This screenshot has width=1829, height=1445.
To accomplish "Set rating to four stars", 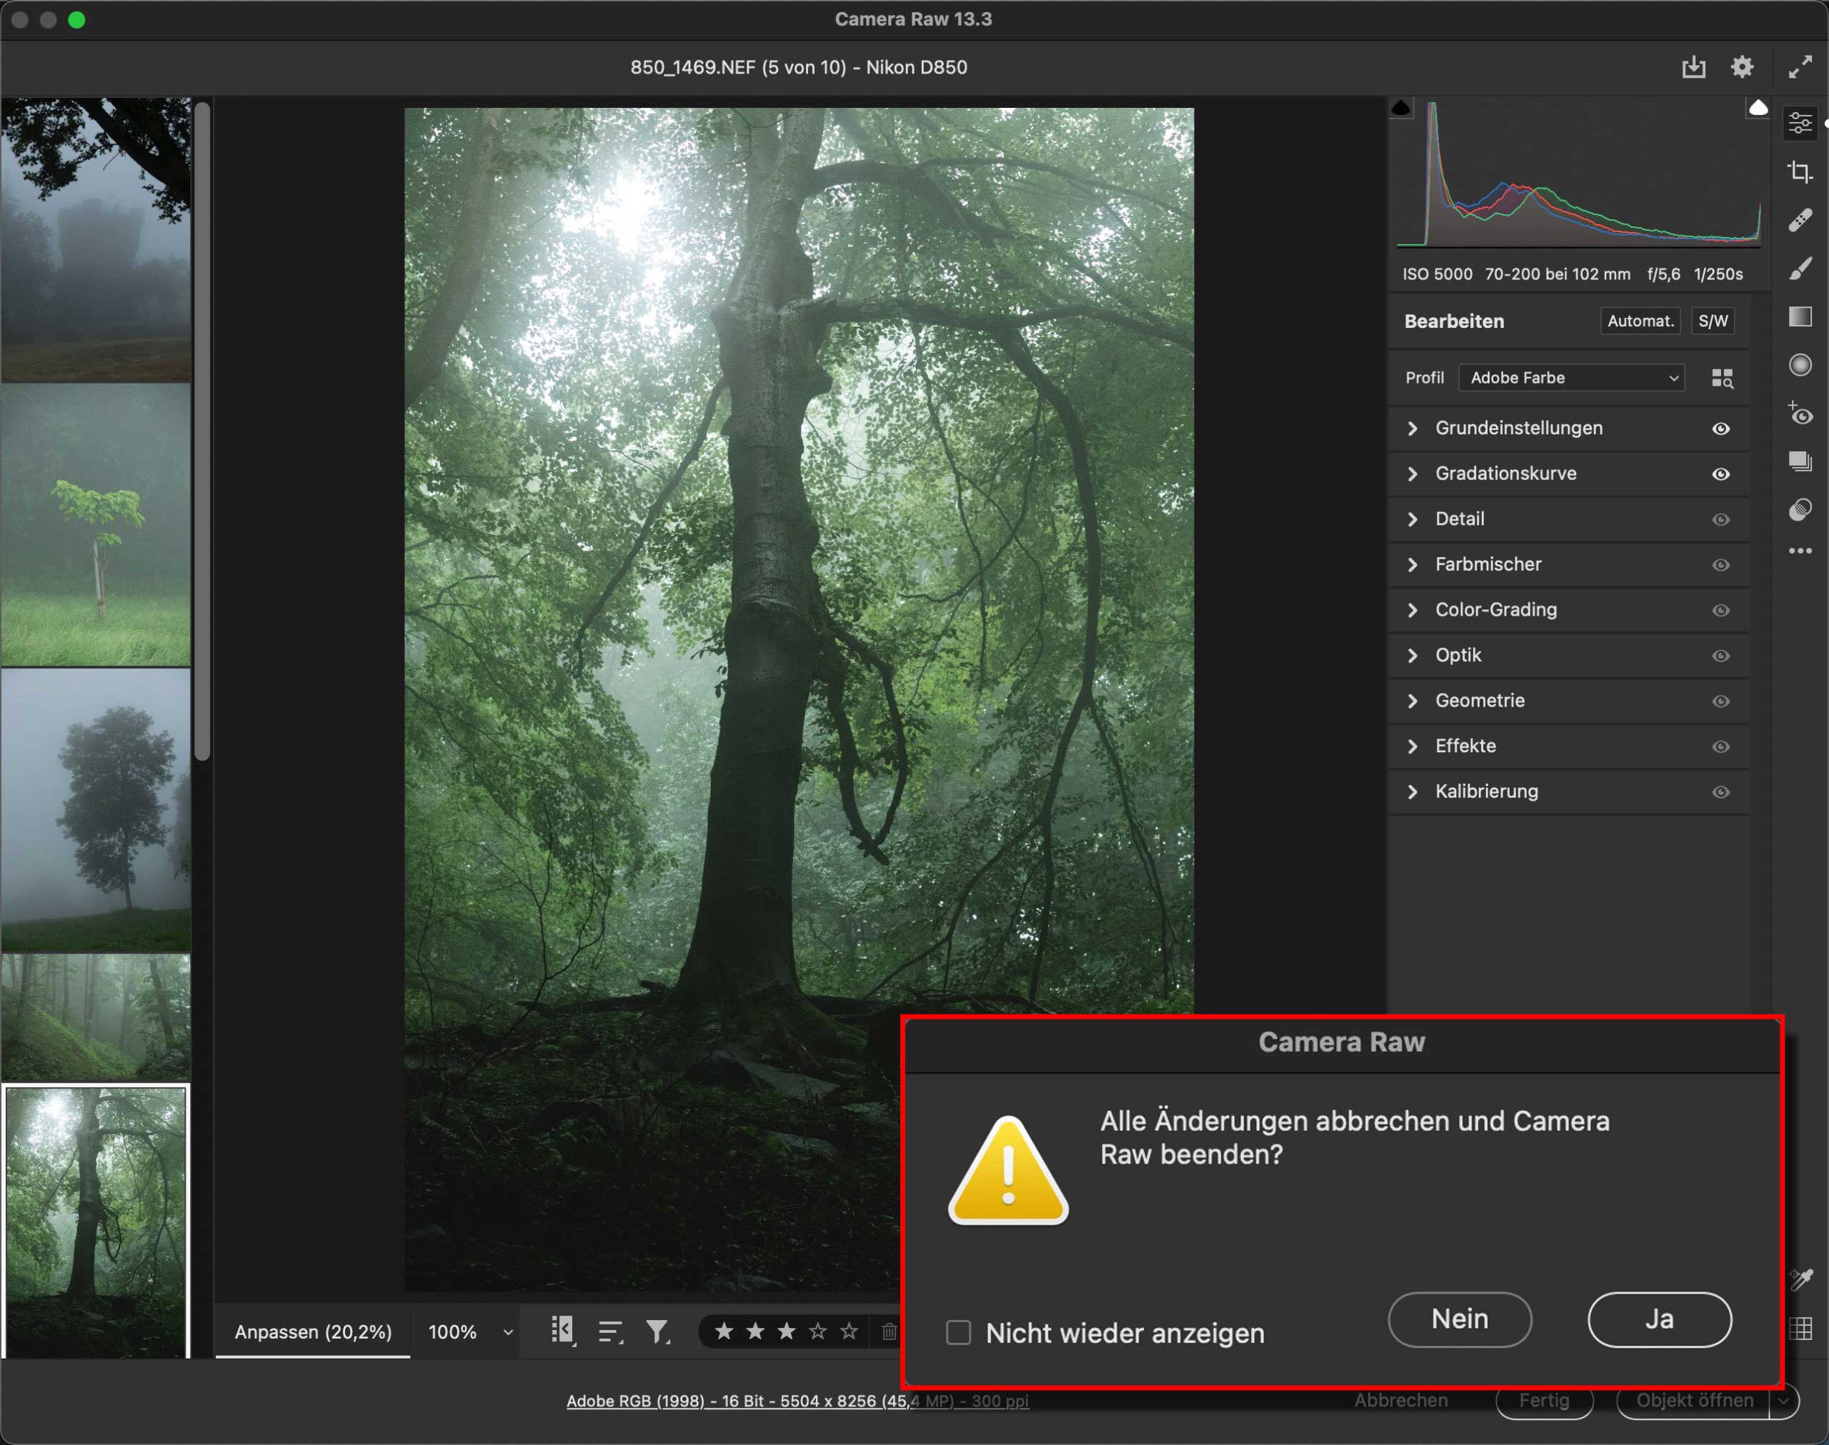I will [x=817, y=1331].
